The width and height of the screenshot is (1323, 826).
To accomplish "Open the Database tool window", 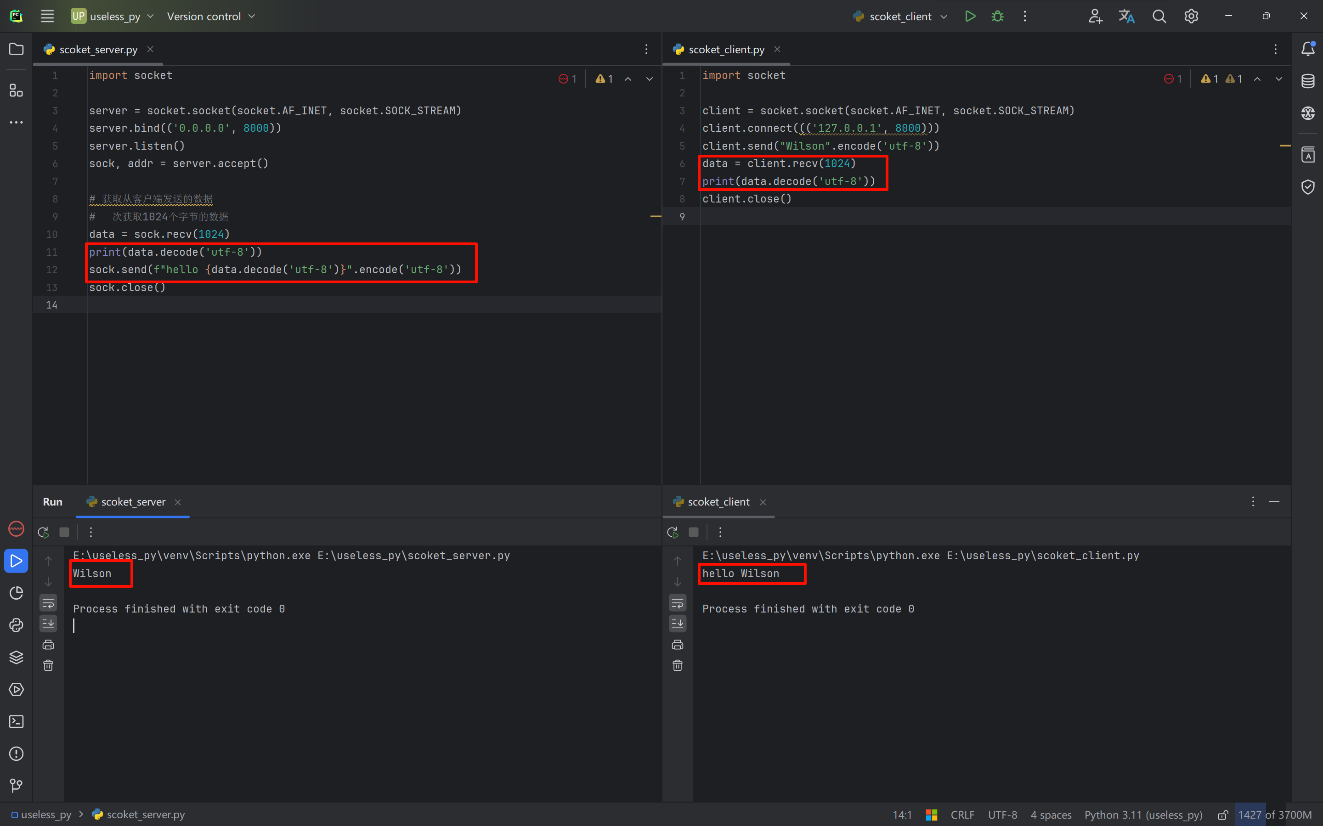I will pos(1308,81).
